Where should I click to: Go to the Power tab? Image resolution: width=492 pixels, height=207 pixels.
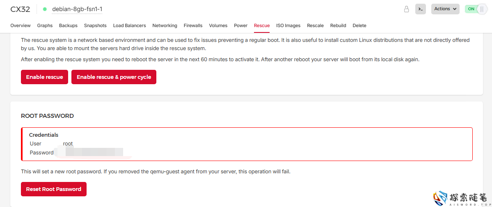coord(240,25)
